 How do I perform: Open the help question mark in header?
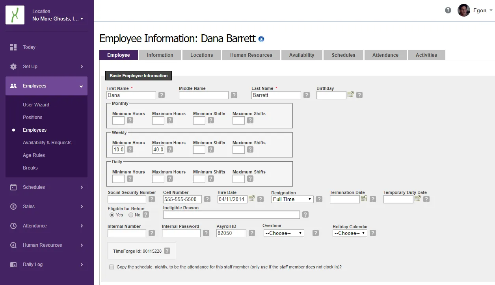pos(448,11)
